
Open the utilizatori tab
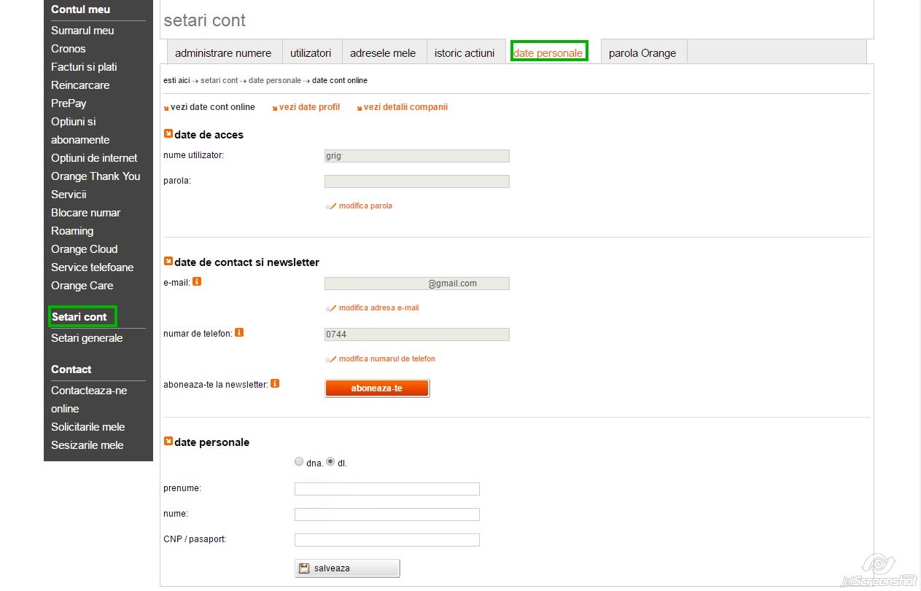311,52
